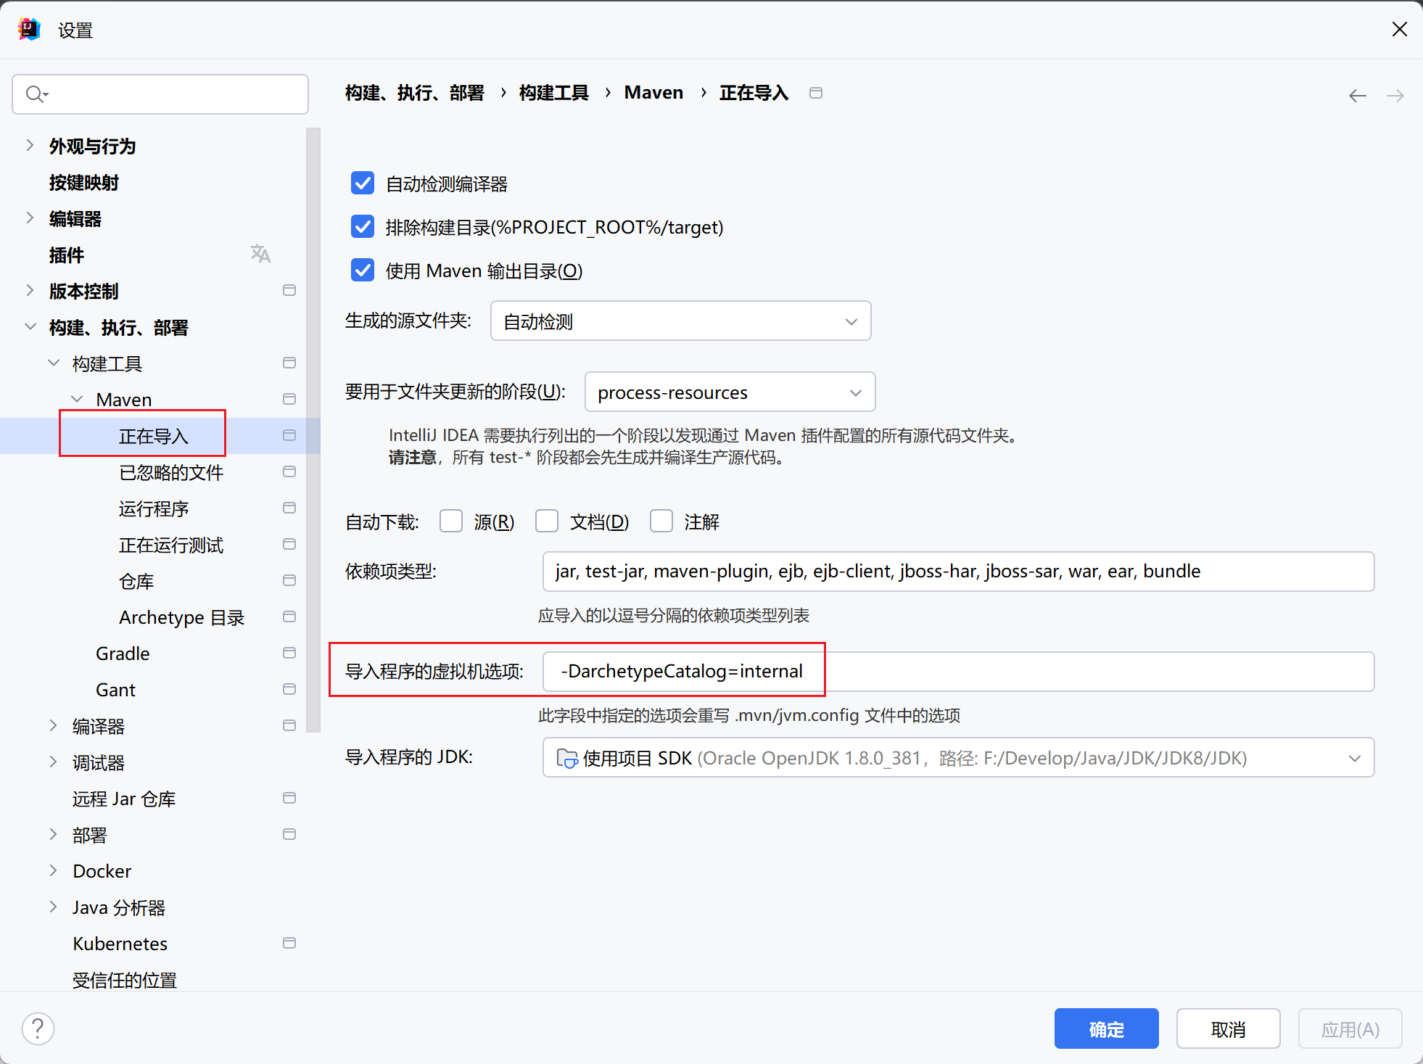Collapse the 构建、执行、部署 tree node
Viewport: 1423px width, 1064px height.
tap(30, 326)
